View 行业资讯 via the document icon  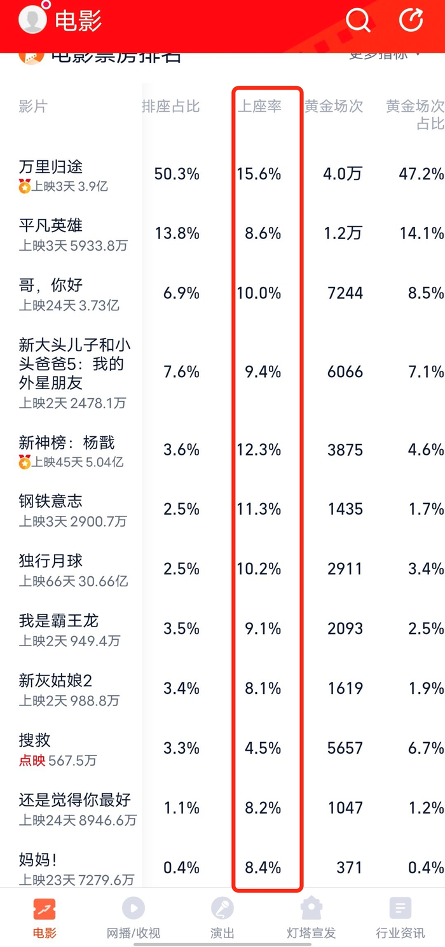pyautogui.click(x=400, y=909)
